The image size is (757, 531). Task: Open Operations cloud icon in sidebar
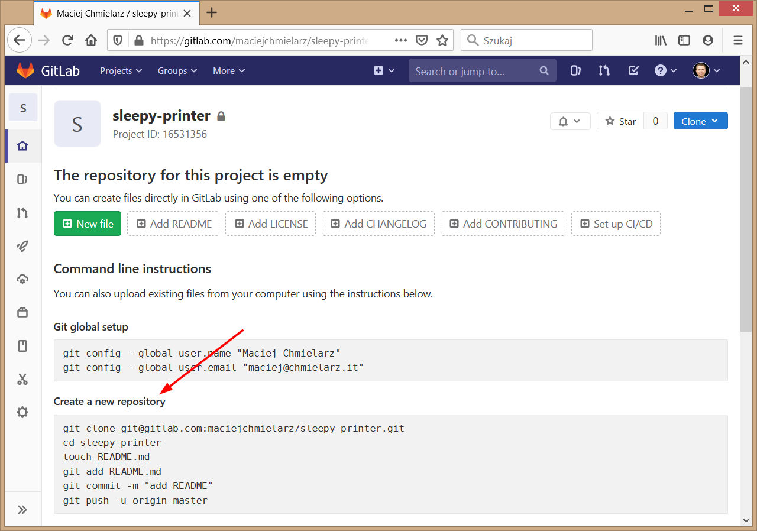[x=22, y=279]
